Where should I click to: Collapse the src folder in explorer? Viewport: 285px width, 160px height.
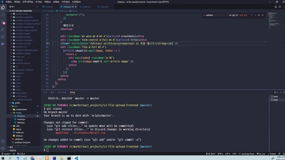point(16,106)
